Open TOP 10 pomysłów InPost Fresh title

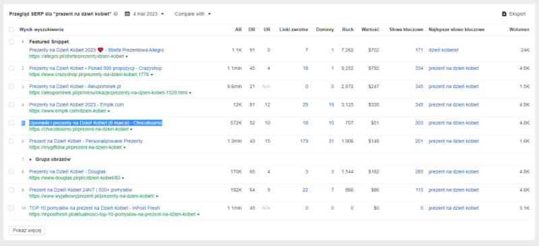tap(94, 208)
